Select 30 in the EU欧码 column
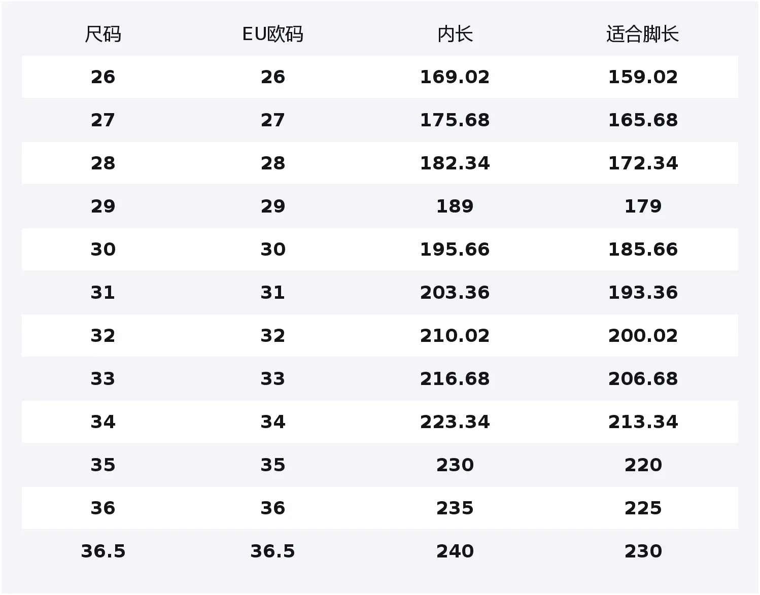The width and height of the screenshot is (760, 595). coord(272,250)
